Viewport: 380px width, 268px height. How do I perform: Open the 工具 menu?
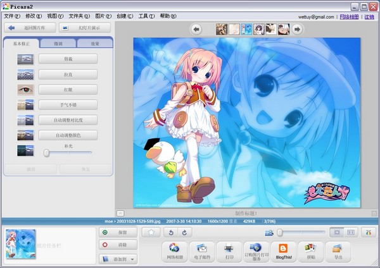(x=146, y=16)
